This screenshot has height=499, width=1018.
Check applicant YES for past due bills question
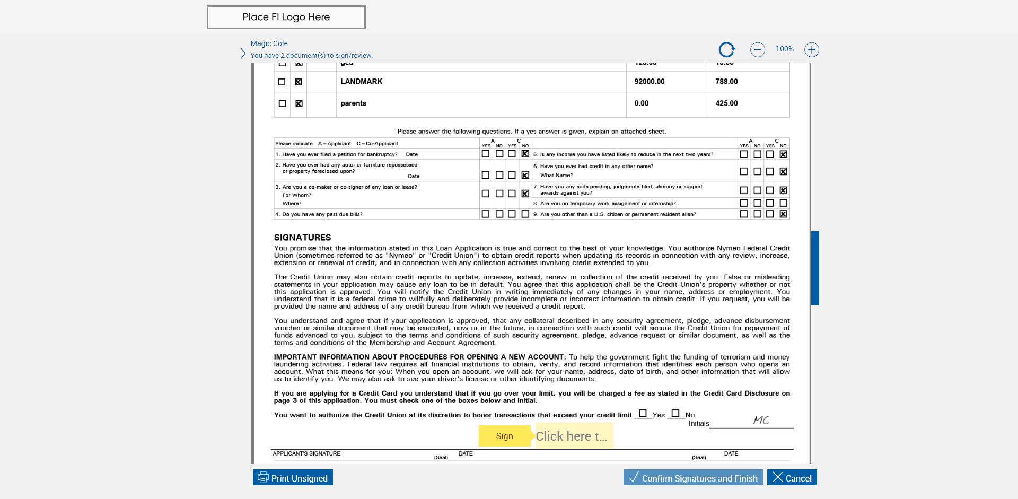click(x=486, y=214)
